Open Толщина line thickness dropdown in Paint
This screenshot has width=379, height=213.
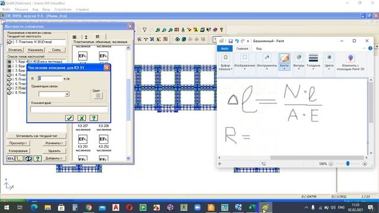(313, 62)
